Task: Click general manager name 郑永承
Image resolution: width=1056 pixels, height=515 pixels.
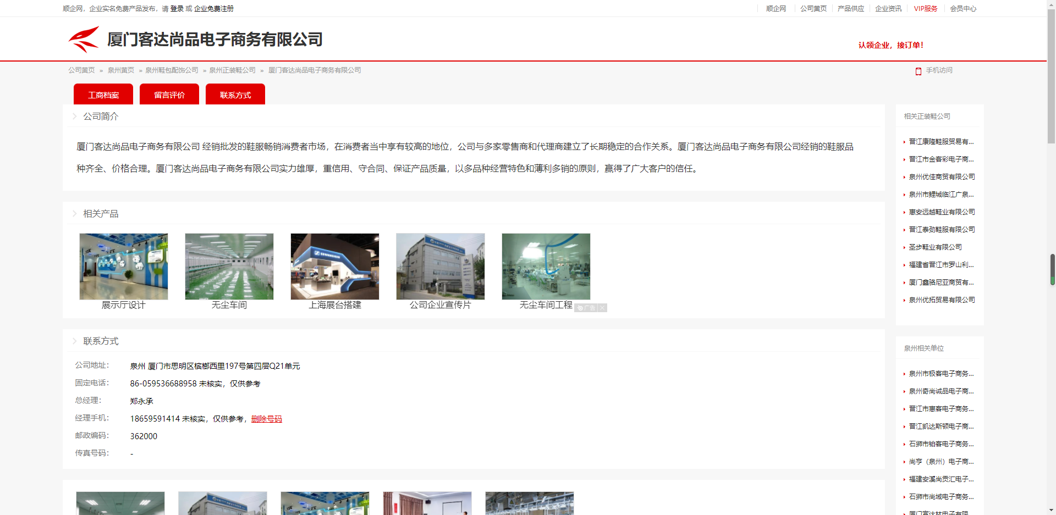Action: point(142,401)
